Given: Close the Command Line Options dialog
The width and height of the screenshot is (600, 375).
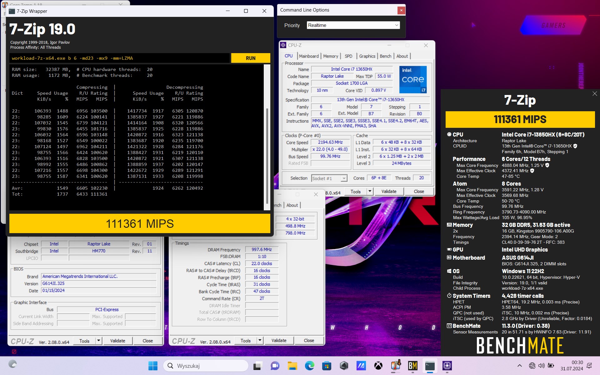Looking at the screenshot, I should point(401,10).
